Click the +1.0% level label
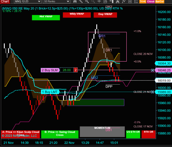The height and width of the screenshot is (147, 172). [x=137, y=31]
